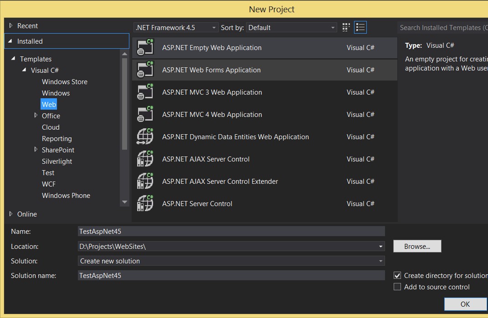The height and width of the screenshot is (318, 488).
Task: Expand the Recent section
Action: pyautogui.click(x=11, y=25)
